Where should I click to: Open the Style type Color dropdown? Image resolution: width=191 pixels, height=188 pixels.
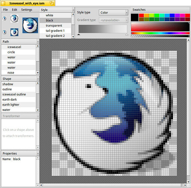click(114, 12)
